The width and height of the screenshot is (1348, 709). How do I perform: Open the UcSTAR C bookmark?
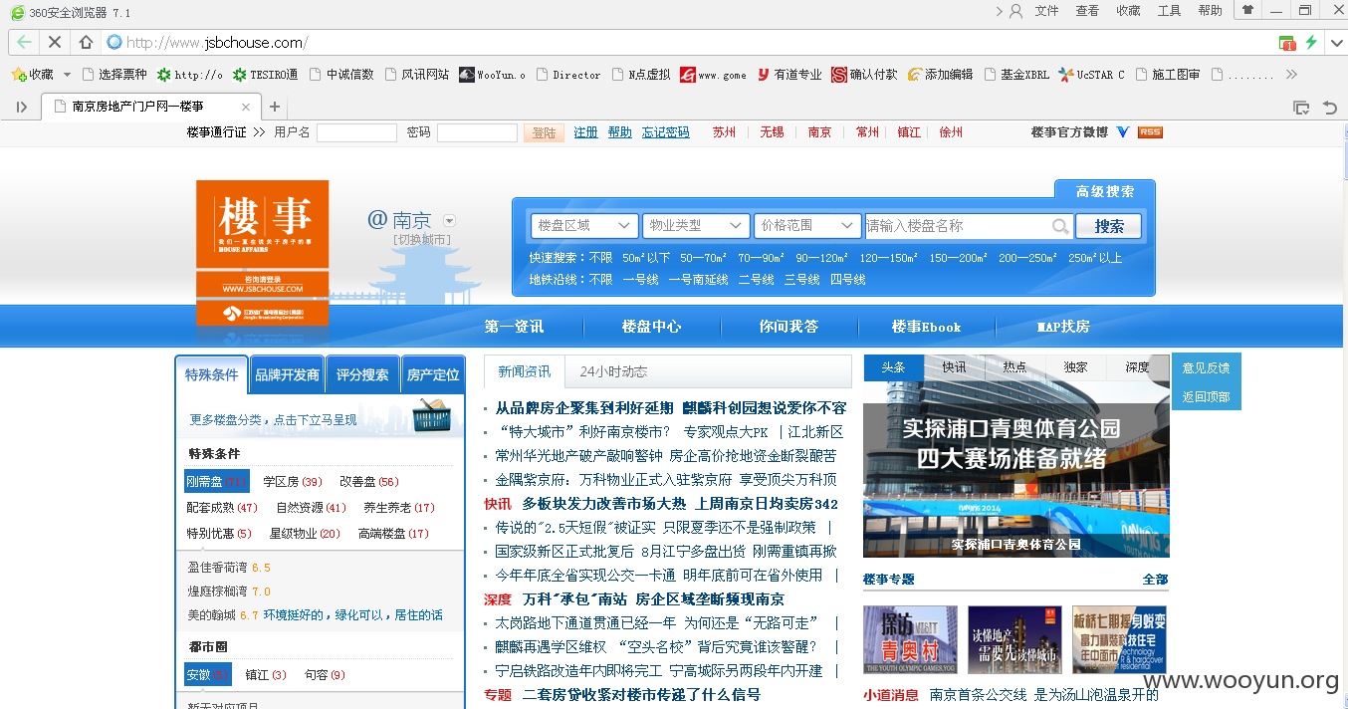(x=1092, y=75)
